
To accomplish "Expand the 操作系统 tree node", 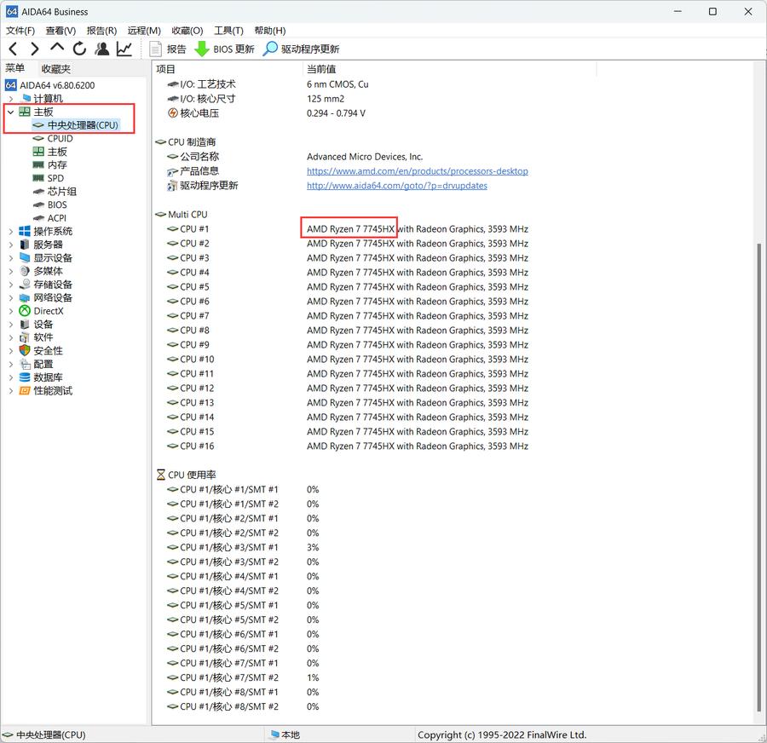I will 11,231.
